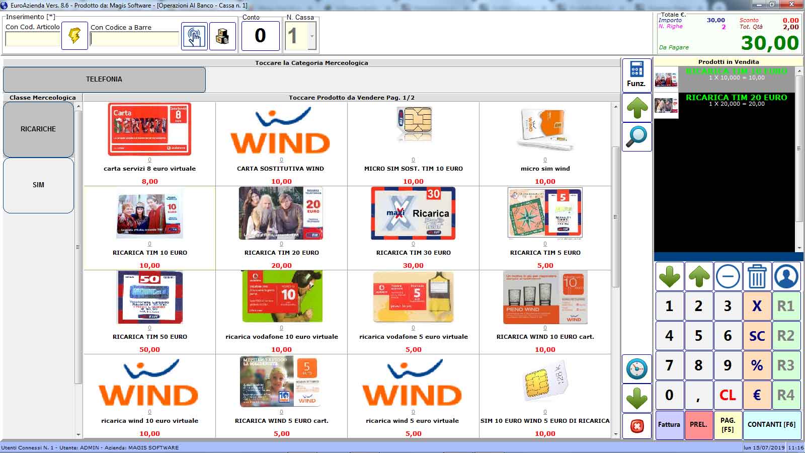
Task: Click the SC discount key
Action: (x=757, y=336)
